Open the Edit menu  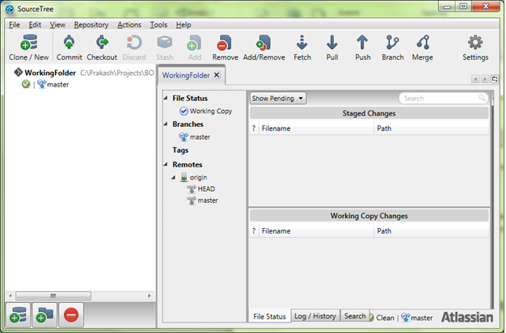pos(35,25)
